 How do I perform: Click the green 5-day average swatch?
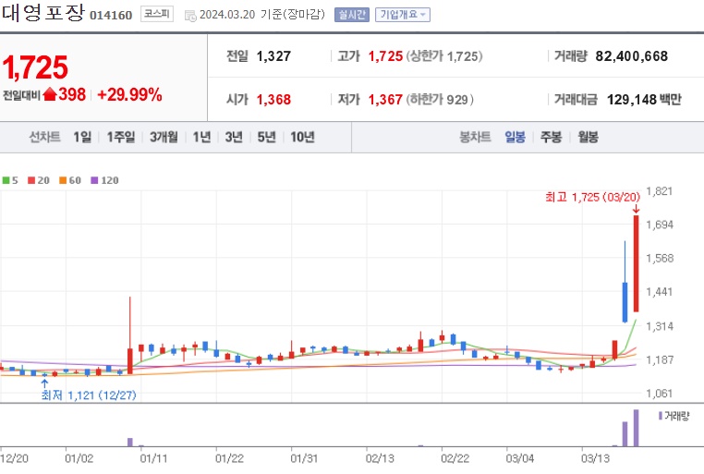pos(6,180)
